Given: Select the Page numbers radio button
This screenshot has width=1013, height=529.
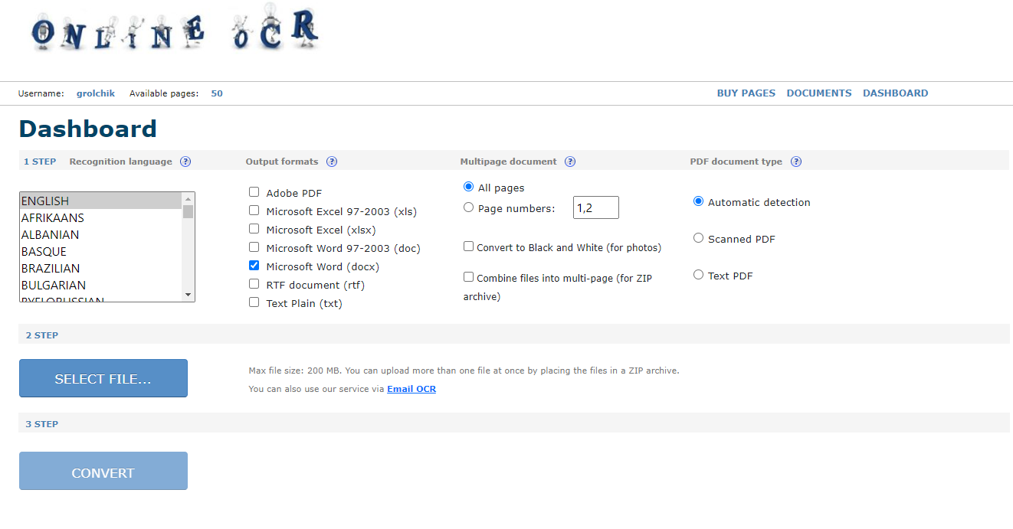Looking at the screenshot, I should [468, 207].
